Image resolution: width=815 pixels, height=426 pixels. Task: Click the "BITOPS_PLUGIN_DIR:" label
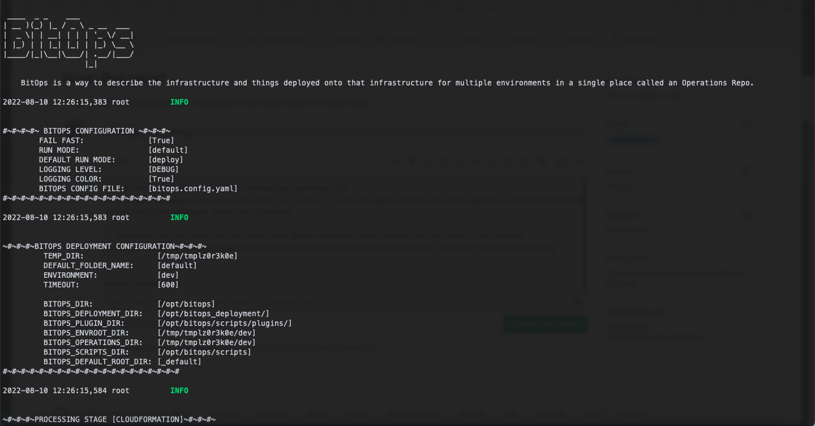pos(84,323)
